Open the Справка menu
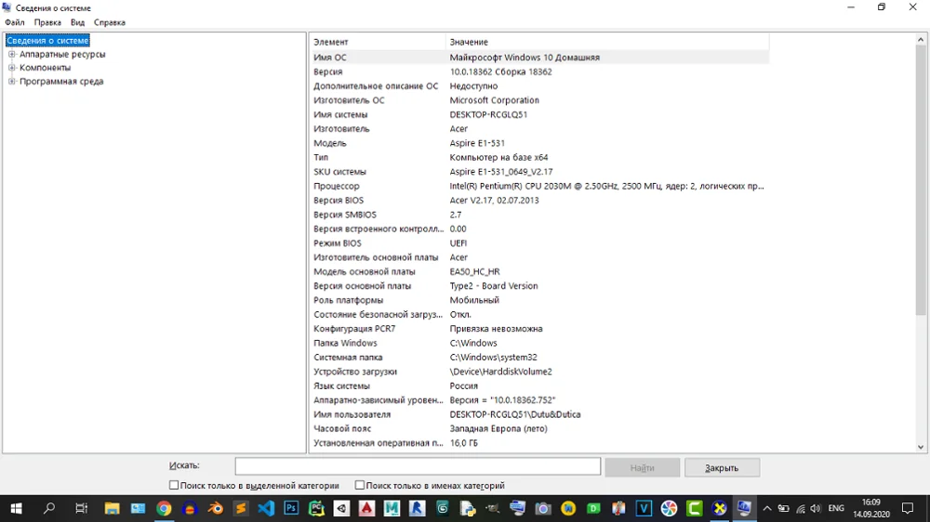Viewport: 930px width, 522px height. pos(110,22)
